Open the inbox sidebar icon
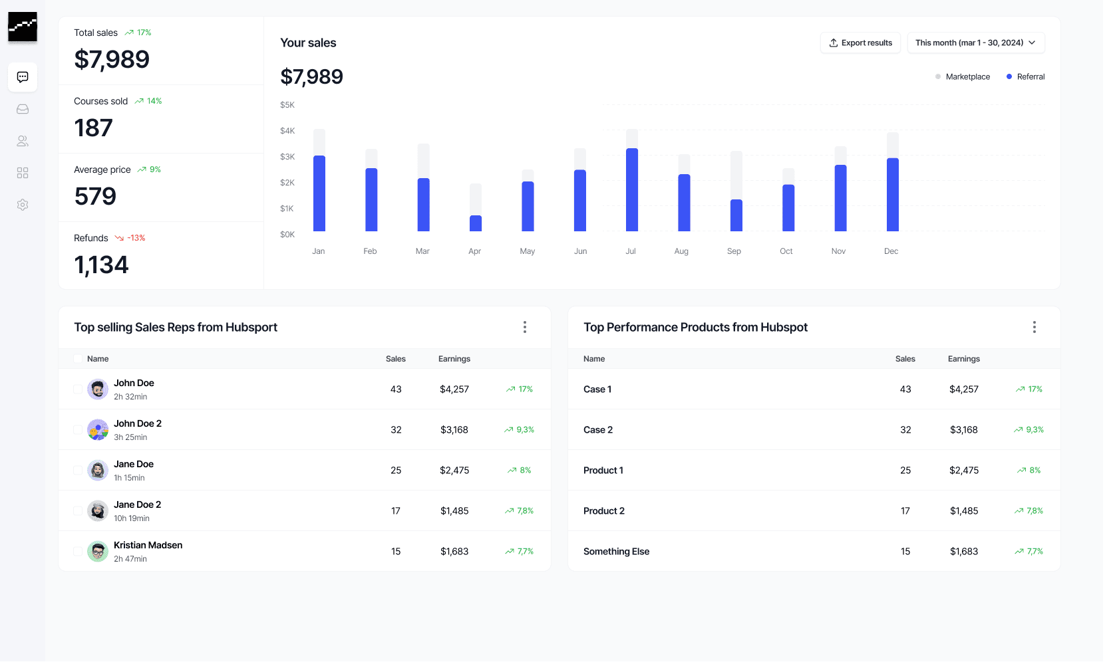Screen dimensions: 1119x662 click(x=23, y=109)
